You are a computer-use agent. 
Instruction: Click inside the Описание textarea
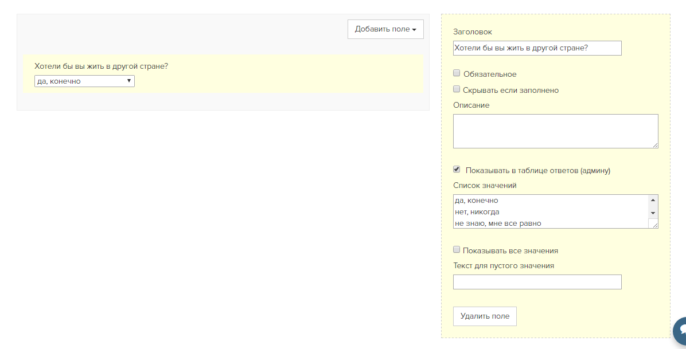[x=556, y=131]
